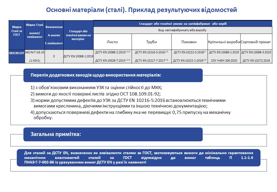Select the Кріпильні вироби column header

click(224, 42)
